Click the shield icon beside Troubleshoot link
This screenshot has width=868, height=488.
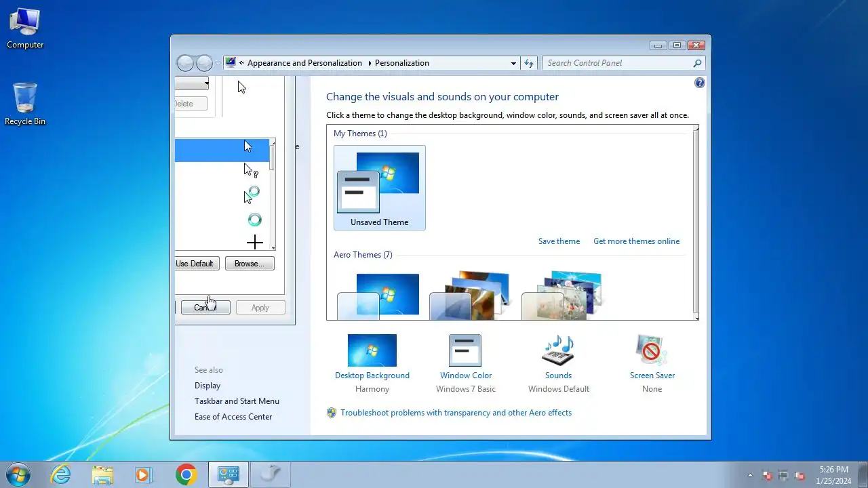(x=332, y=413)
